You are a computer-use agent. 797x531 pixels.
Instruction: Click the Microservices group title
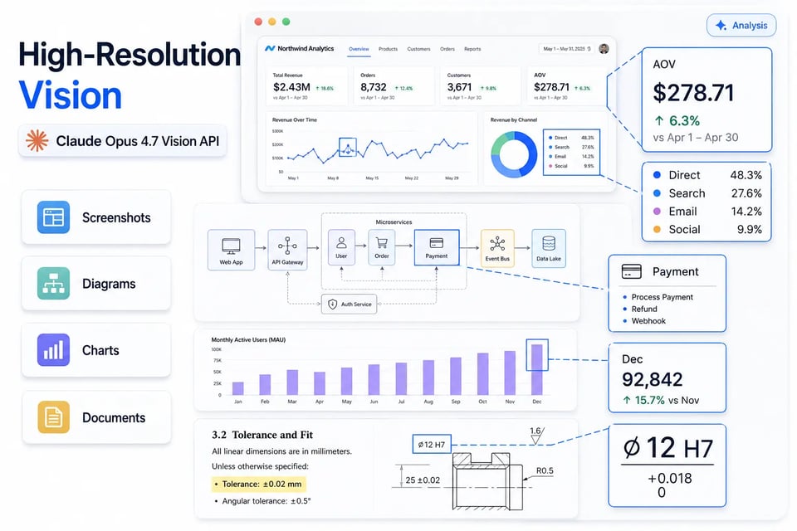(394, 222)
